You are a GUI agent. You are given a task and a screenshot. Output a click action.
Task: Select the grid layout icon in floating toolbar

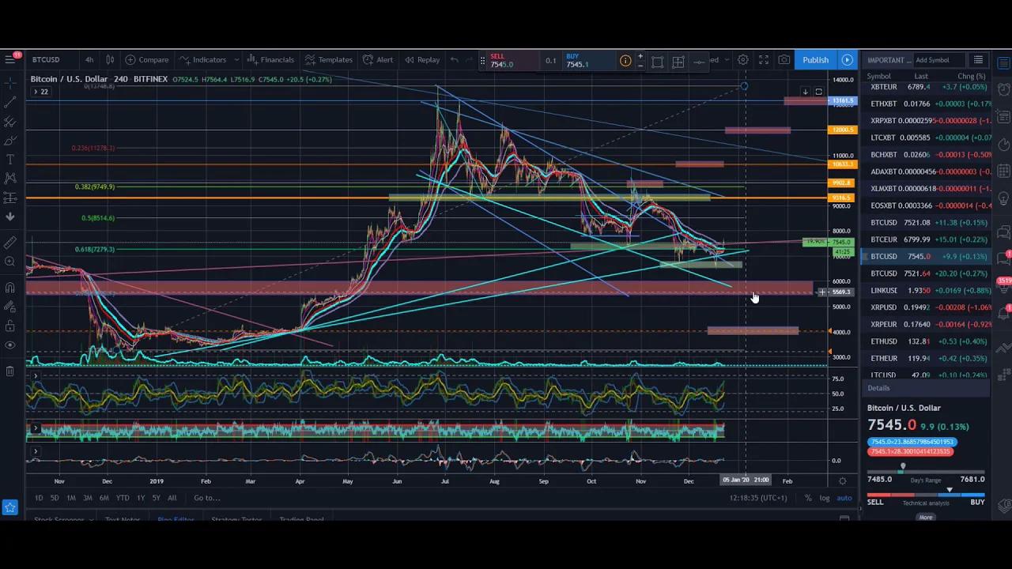[678, 62]
